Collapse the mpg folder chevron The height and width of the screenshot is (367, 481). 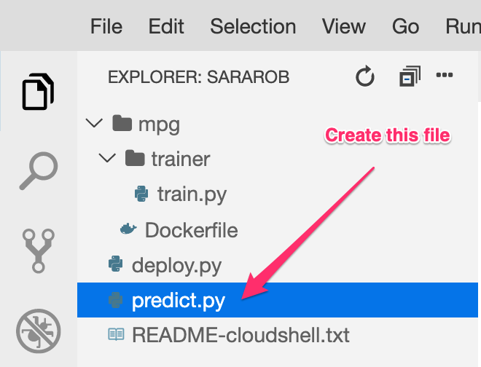click(x=94, y=123)
